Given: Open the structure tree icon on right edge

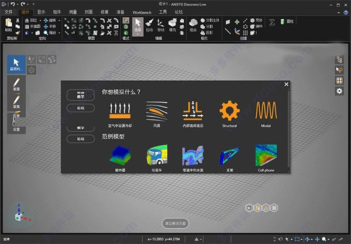Looking at the screenshot, I should [339, 60].
